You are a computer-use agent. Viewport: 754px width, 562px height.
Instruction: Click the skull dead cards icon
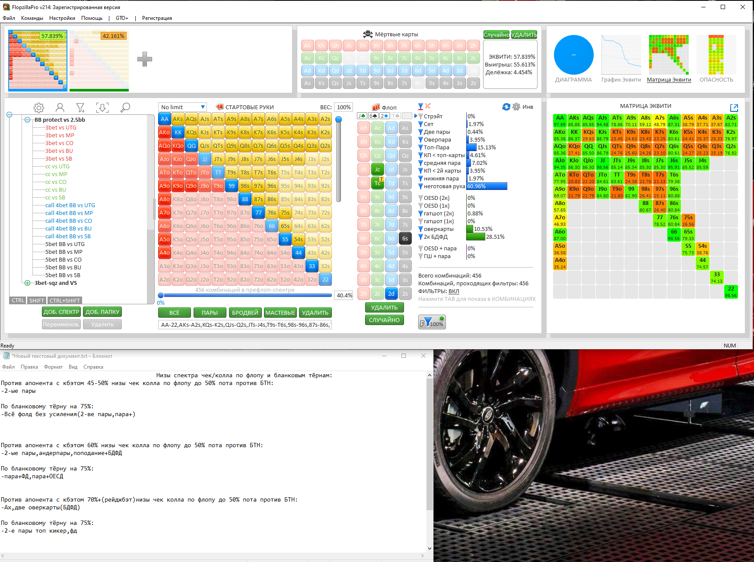[x=368, y=34]
